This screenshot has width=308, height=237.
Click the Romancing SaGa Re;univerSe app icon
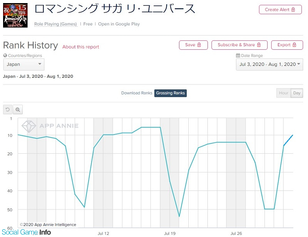click(x=15, y=15)
